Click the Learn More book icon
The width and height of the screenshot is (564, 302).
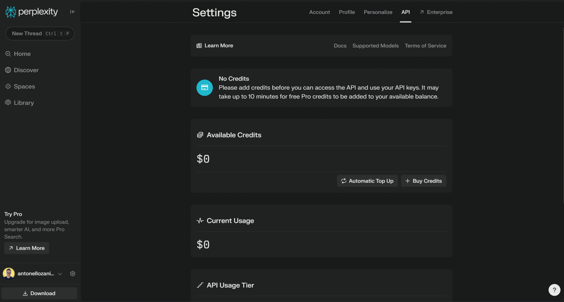(199, 45)
